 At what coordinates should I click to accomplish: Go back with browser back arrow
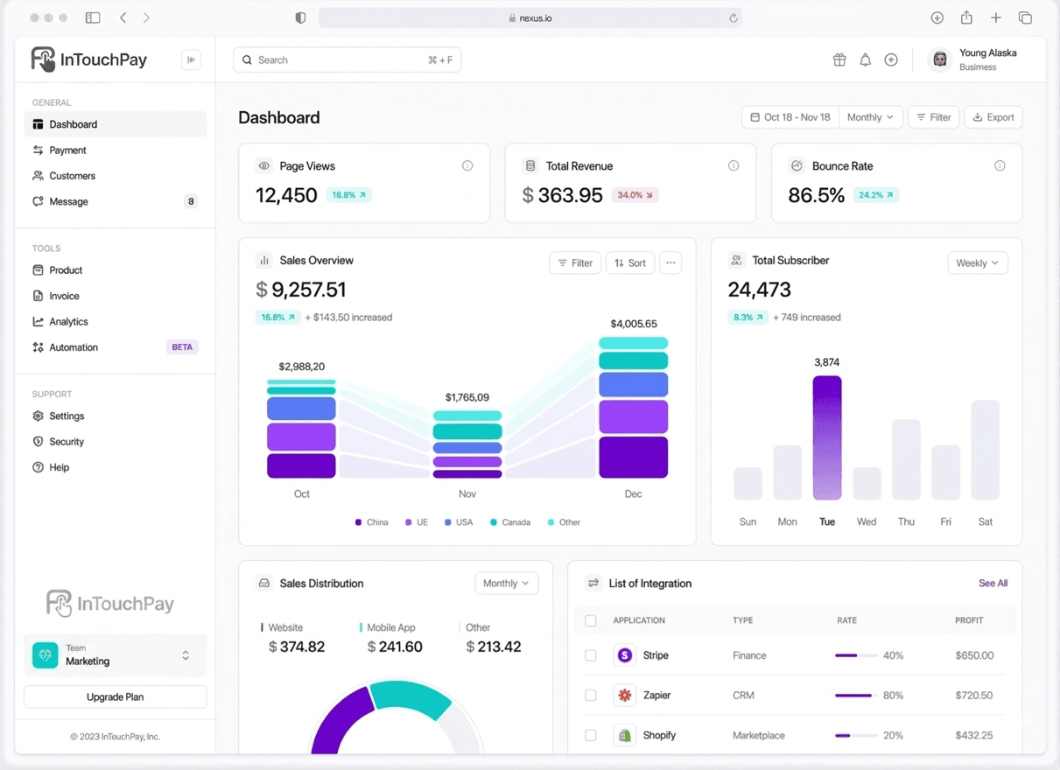coord(123,17)
